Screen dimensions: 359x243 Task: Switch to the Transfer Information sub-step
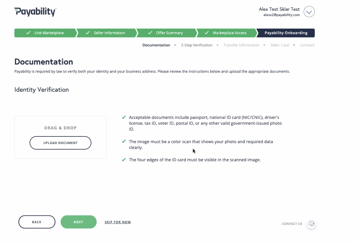pyautogui.click(x=241, y=45)
